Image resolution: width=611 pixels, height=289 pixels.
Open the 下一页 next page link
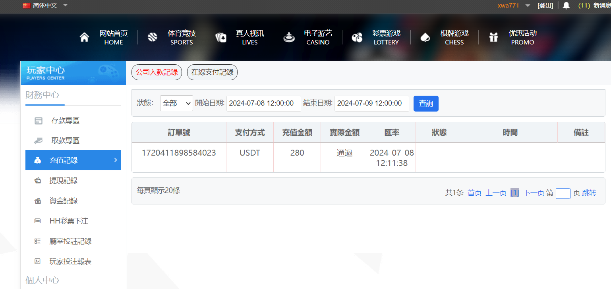point(534,193)
